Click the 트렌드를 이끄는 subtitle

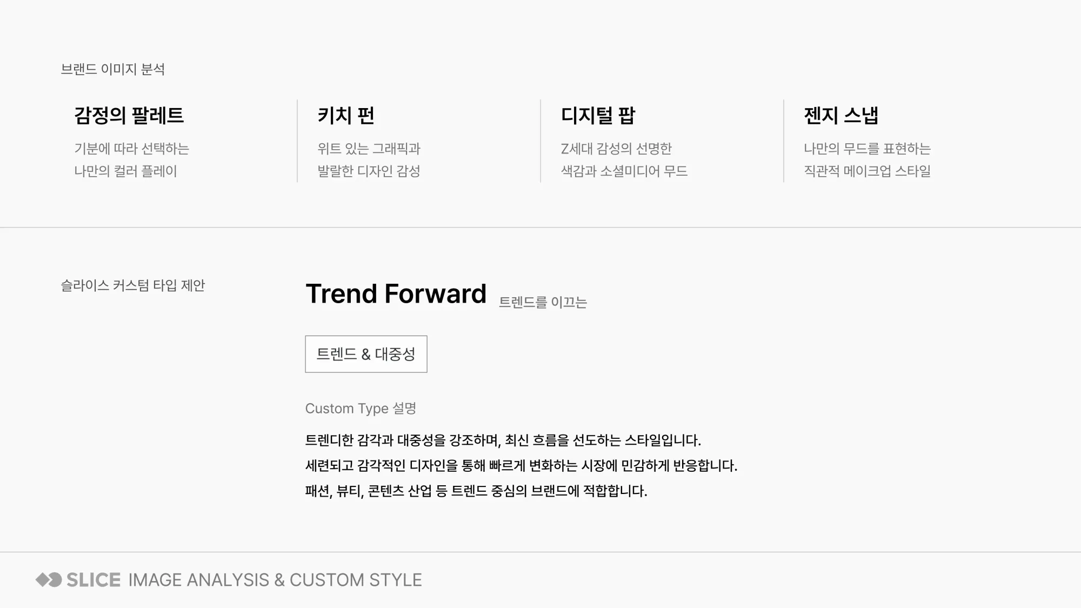pyautogui.click(x=543, y=302)
